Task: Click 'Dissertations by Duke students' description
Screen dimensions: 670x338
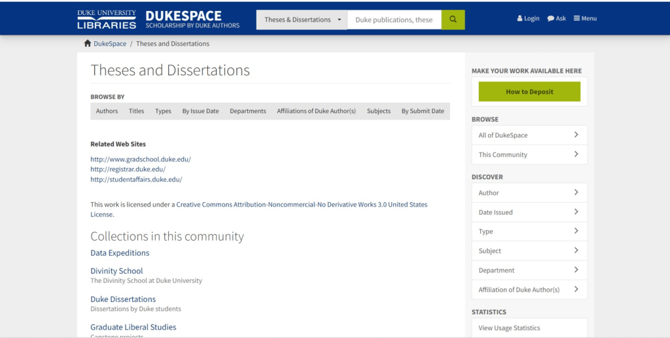Action: point(135,309)
